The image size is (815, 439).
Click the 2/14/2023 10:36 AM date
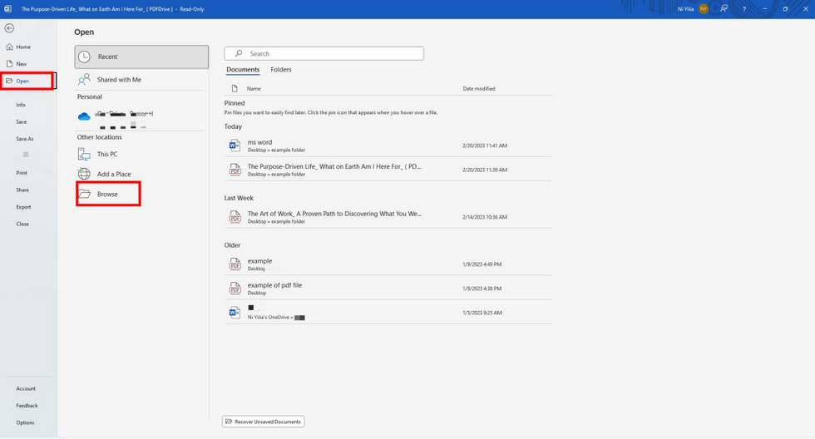[x=484, y=217]
